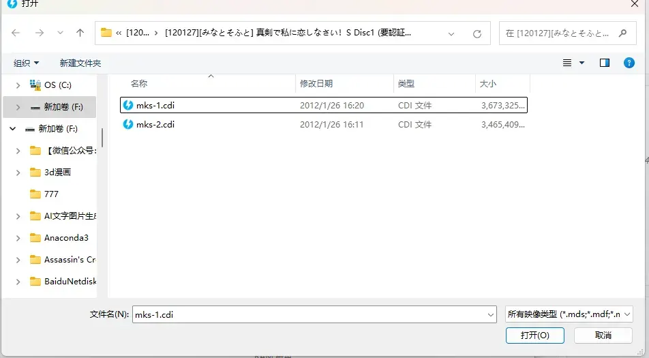The image size is (649, 358).
Task: Click the 打开(O) button
Action: 534,335
